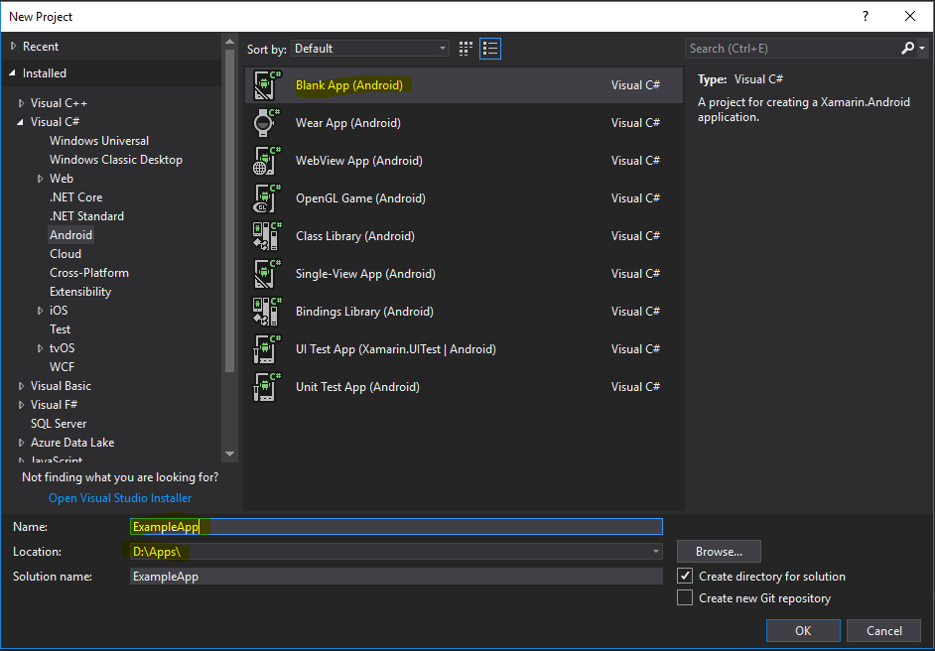Select the .NET Core category

click(x=75, y=197)
